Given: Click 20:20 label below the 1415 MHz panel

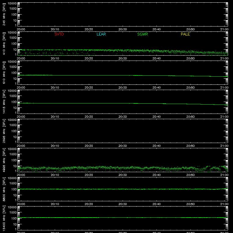Looking at the screenshot, I should (x=89, y=117).
